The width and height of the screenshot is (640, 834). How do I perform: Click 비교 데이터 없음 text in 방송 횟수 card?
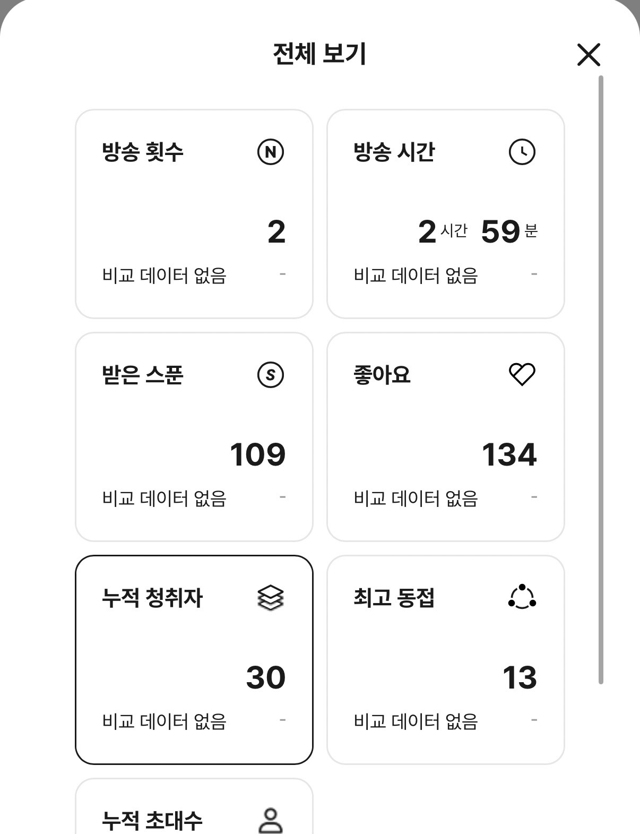point(165,276)
